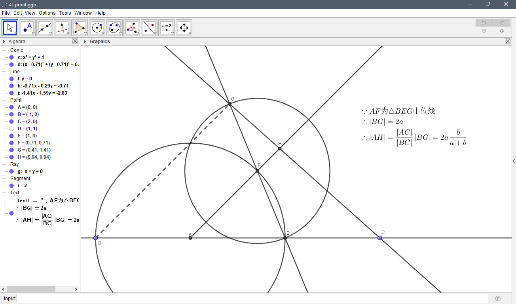Open the Options menu

(47, 13)
